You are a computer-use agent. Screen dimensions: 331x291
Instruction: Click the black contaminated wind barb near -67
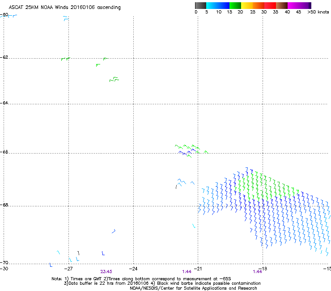tap(176, 187)
